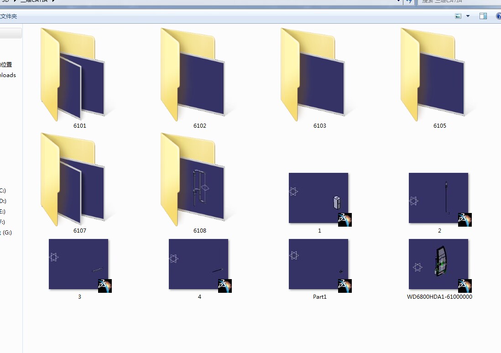Select drive C: in the navigation pane
Screen dimensions: 501x353
[3, 190]
